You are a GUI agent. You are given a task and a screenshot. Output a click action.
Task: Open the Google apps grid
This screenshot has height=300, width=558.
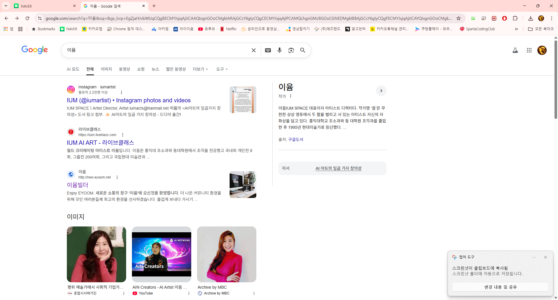[x=529, y=50]
